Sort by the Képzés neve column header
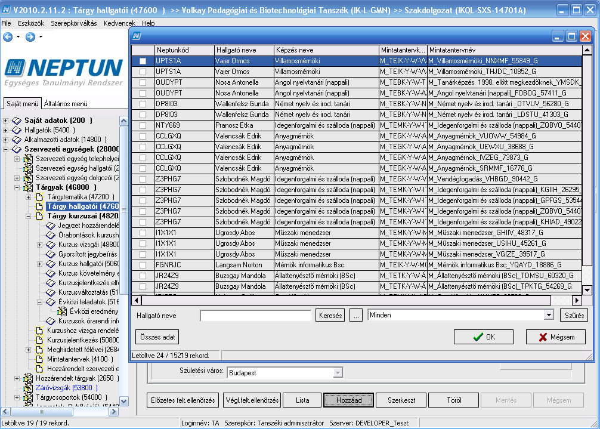The image size is (600, 429). pyautogui.click(x=326, y=50)
